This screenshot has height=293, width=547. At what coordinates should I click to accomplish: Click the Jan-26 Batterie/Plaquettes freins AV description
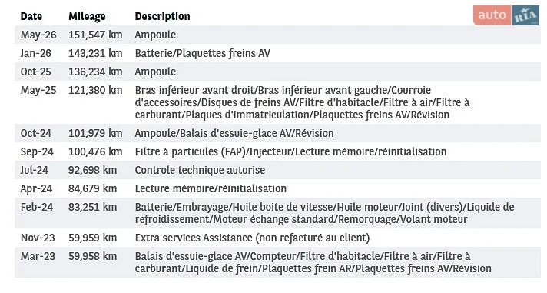pos(203,53)
